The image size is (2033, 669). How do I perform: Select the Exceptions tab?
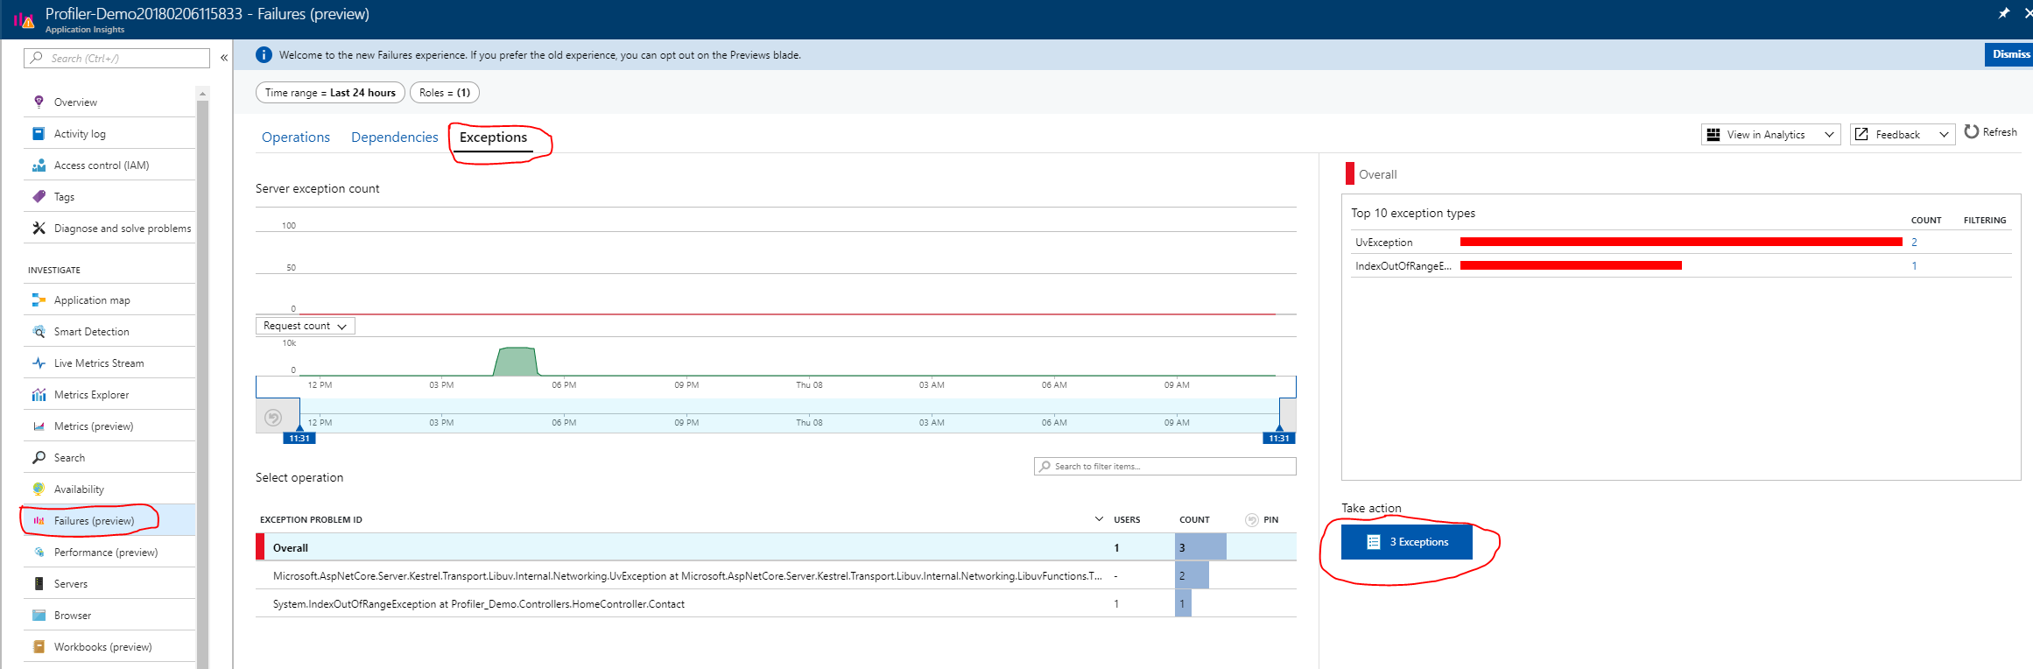click(494, 137)
